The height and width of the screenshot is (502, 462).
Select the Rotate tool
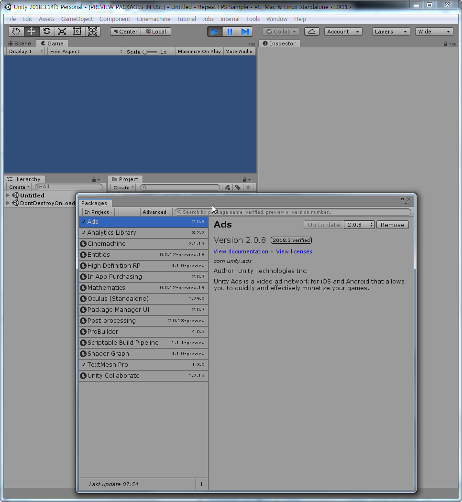tap(47, 32)
